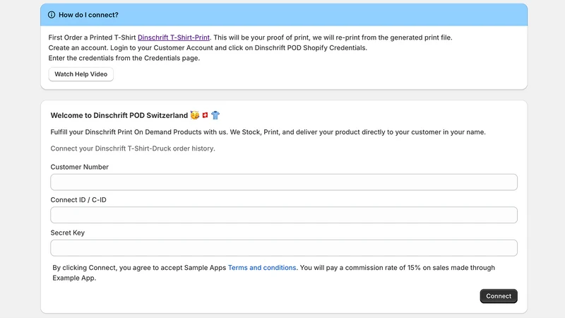The height and width of the screenshot is (318, 565).
Task: Open the Dinschrift T-Shirt-Print link
Action: [173, 37]
